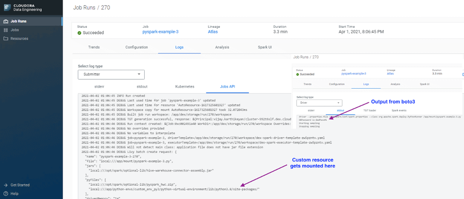Follow the Atlas lineage link

(x=213, y=32)
